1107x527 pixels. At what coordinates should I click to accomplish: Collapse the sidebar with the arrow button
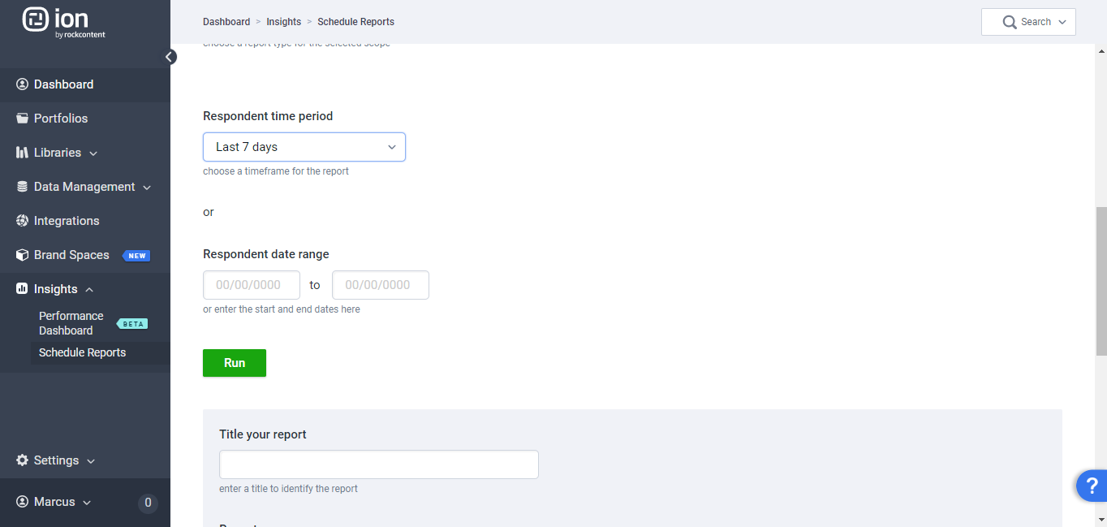pos(170,57)
